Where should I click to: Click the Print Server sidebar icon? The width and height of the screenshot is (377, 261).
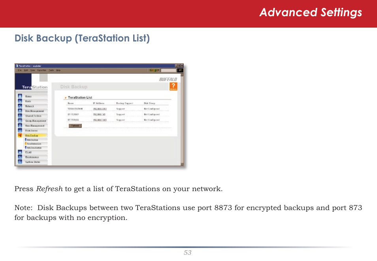click(20, 130)
